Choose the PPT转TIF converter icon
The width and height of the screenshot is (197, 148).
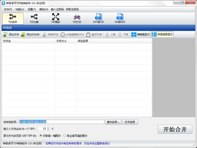(98, 18)
